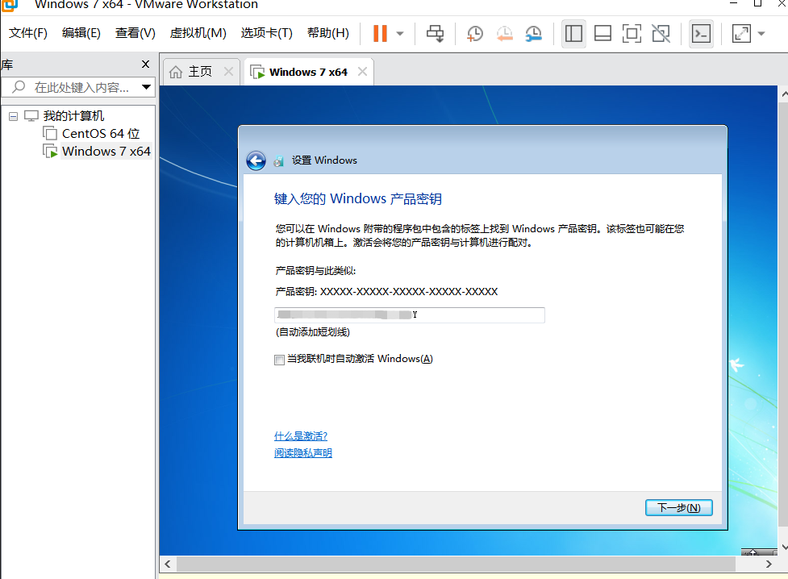This screenshot has height=579, width=788.
Task: Show the thumbnail bar
Action: [602, 33]
